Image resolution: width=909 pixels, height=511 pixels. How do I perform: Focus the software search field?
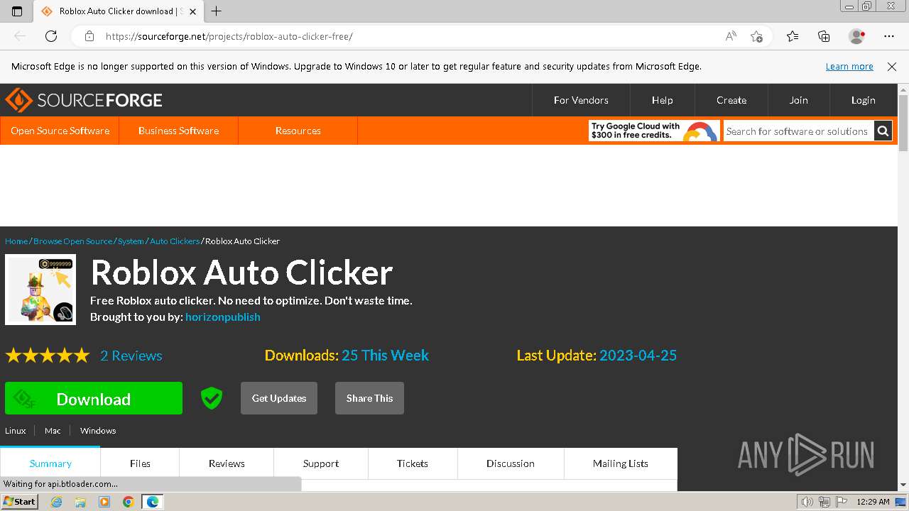(798, 131)
